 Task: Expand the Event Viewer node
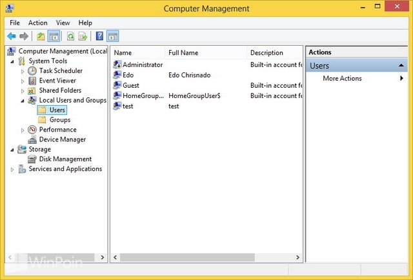coord(23,81)
